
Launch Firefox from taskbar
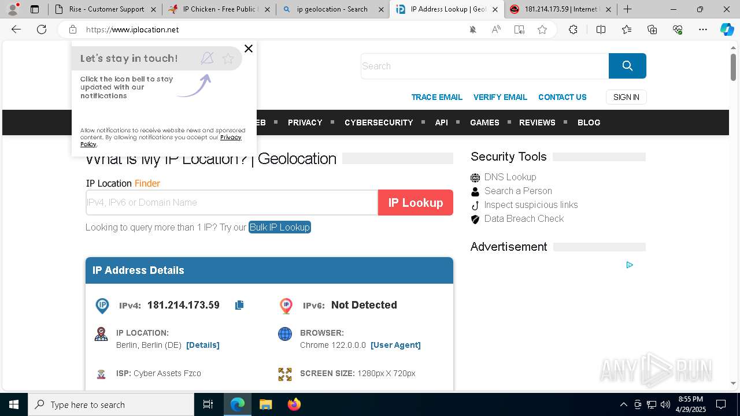pos(294,404)
